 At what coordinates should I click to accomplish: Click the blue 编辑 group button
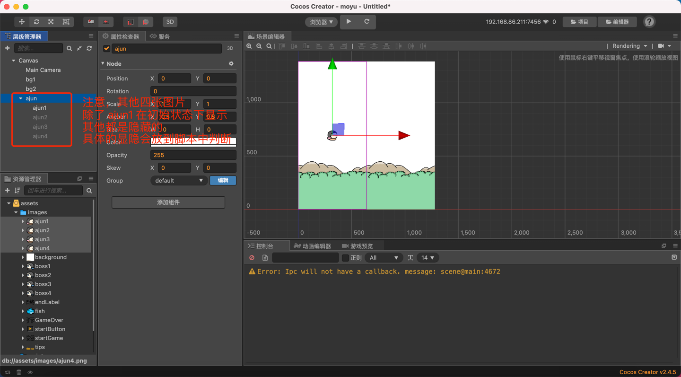click(223, 180)
